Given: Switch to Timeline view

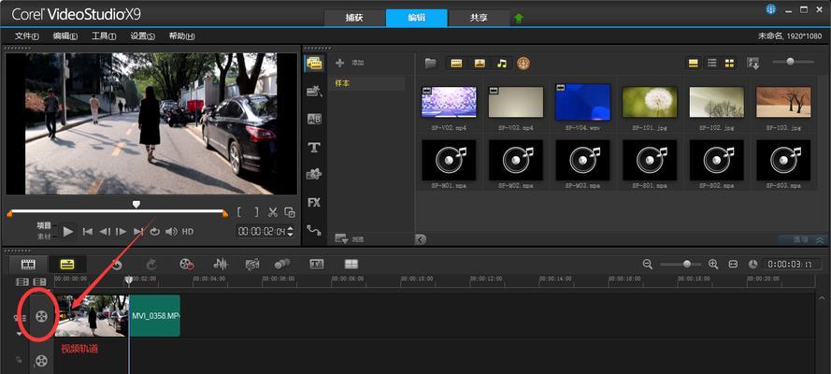Looking at the screenshot, I should [67, 264].
